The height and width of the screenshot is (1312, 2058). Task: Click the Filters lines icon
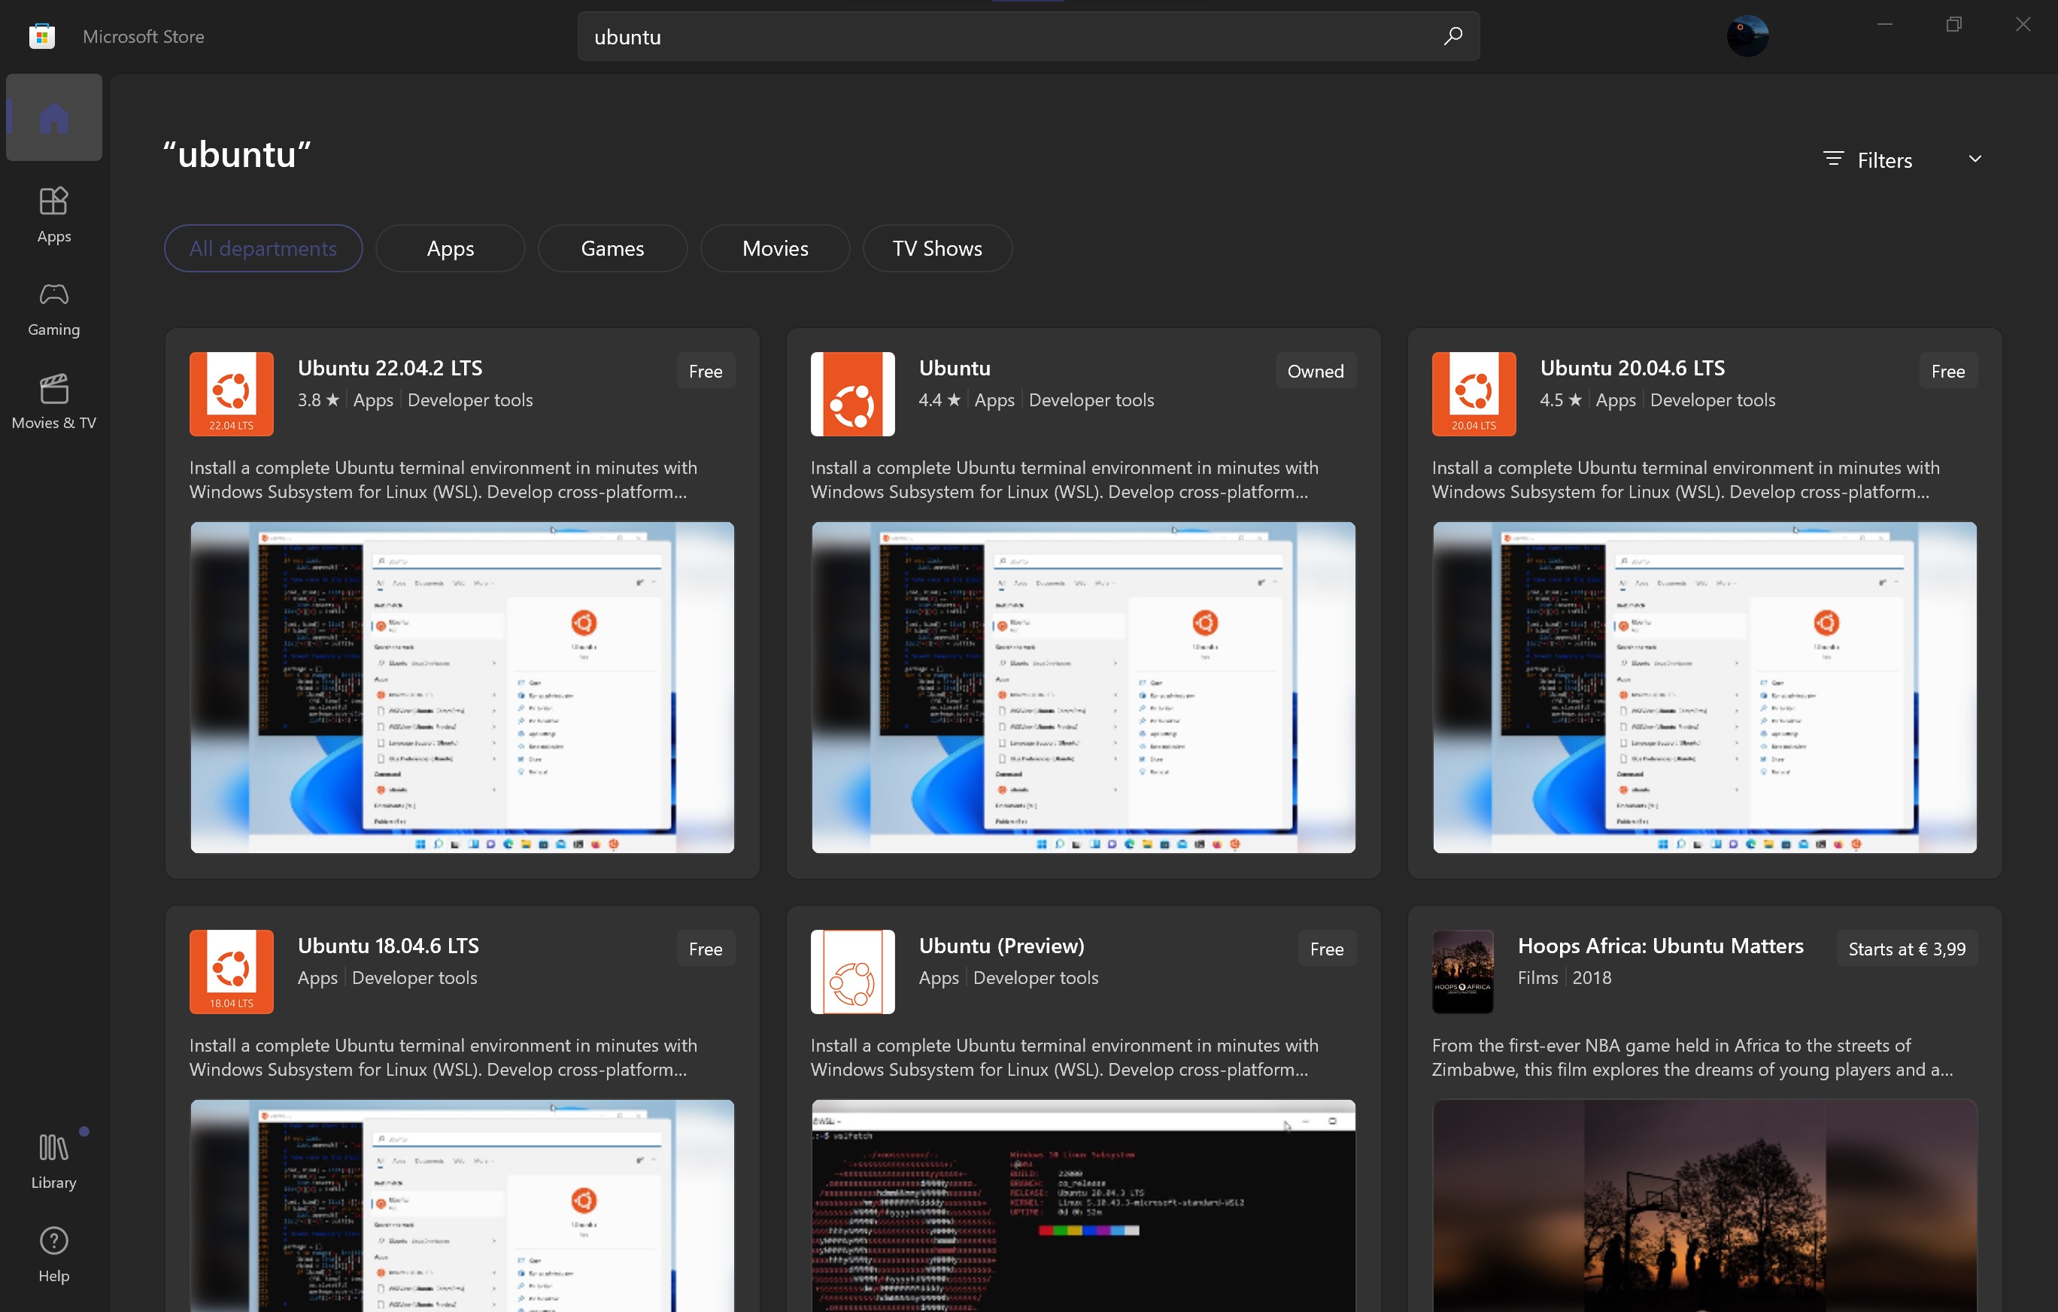pyautogui.click(x=1833, y=159)
